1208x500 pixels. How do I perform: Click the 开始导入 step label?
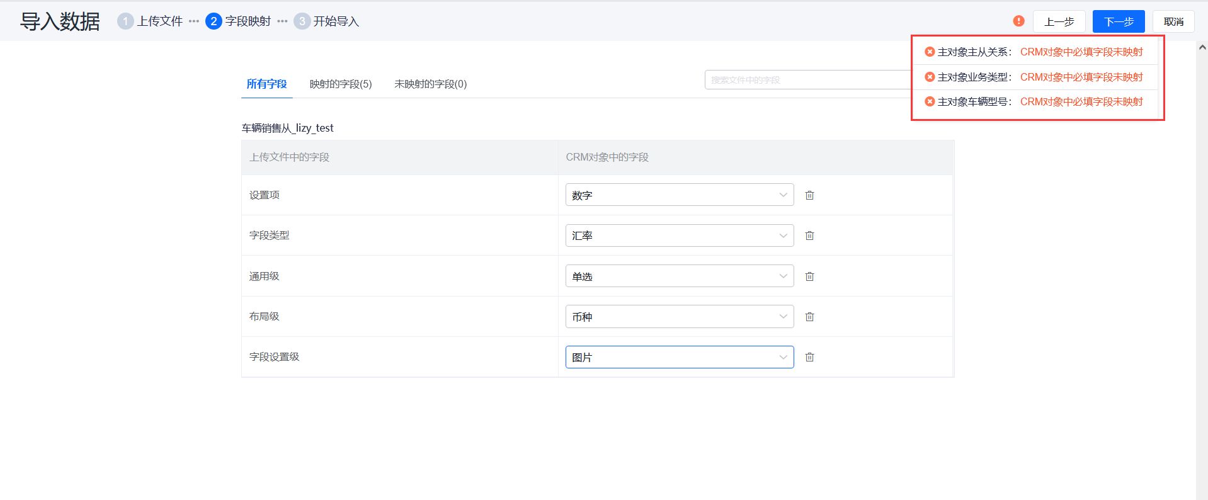tap(336, 21)
